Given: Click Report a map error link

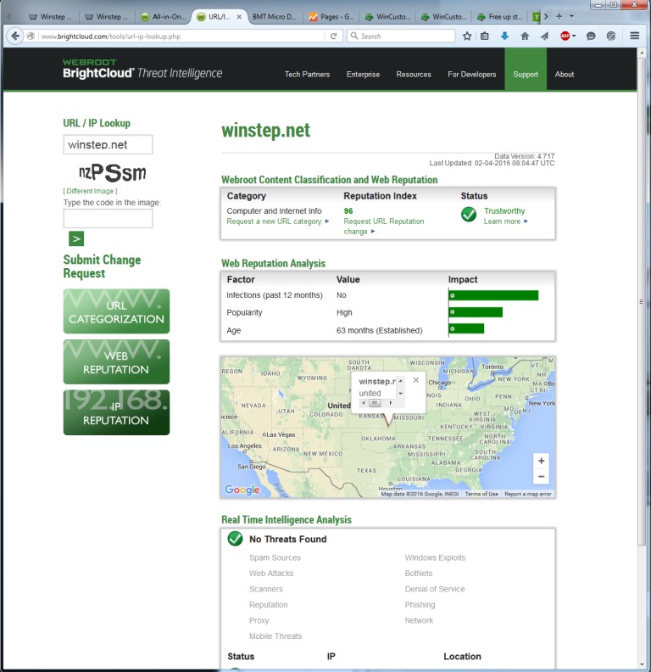Looking at the screenshot, I should point(527,494).
